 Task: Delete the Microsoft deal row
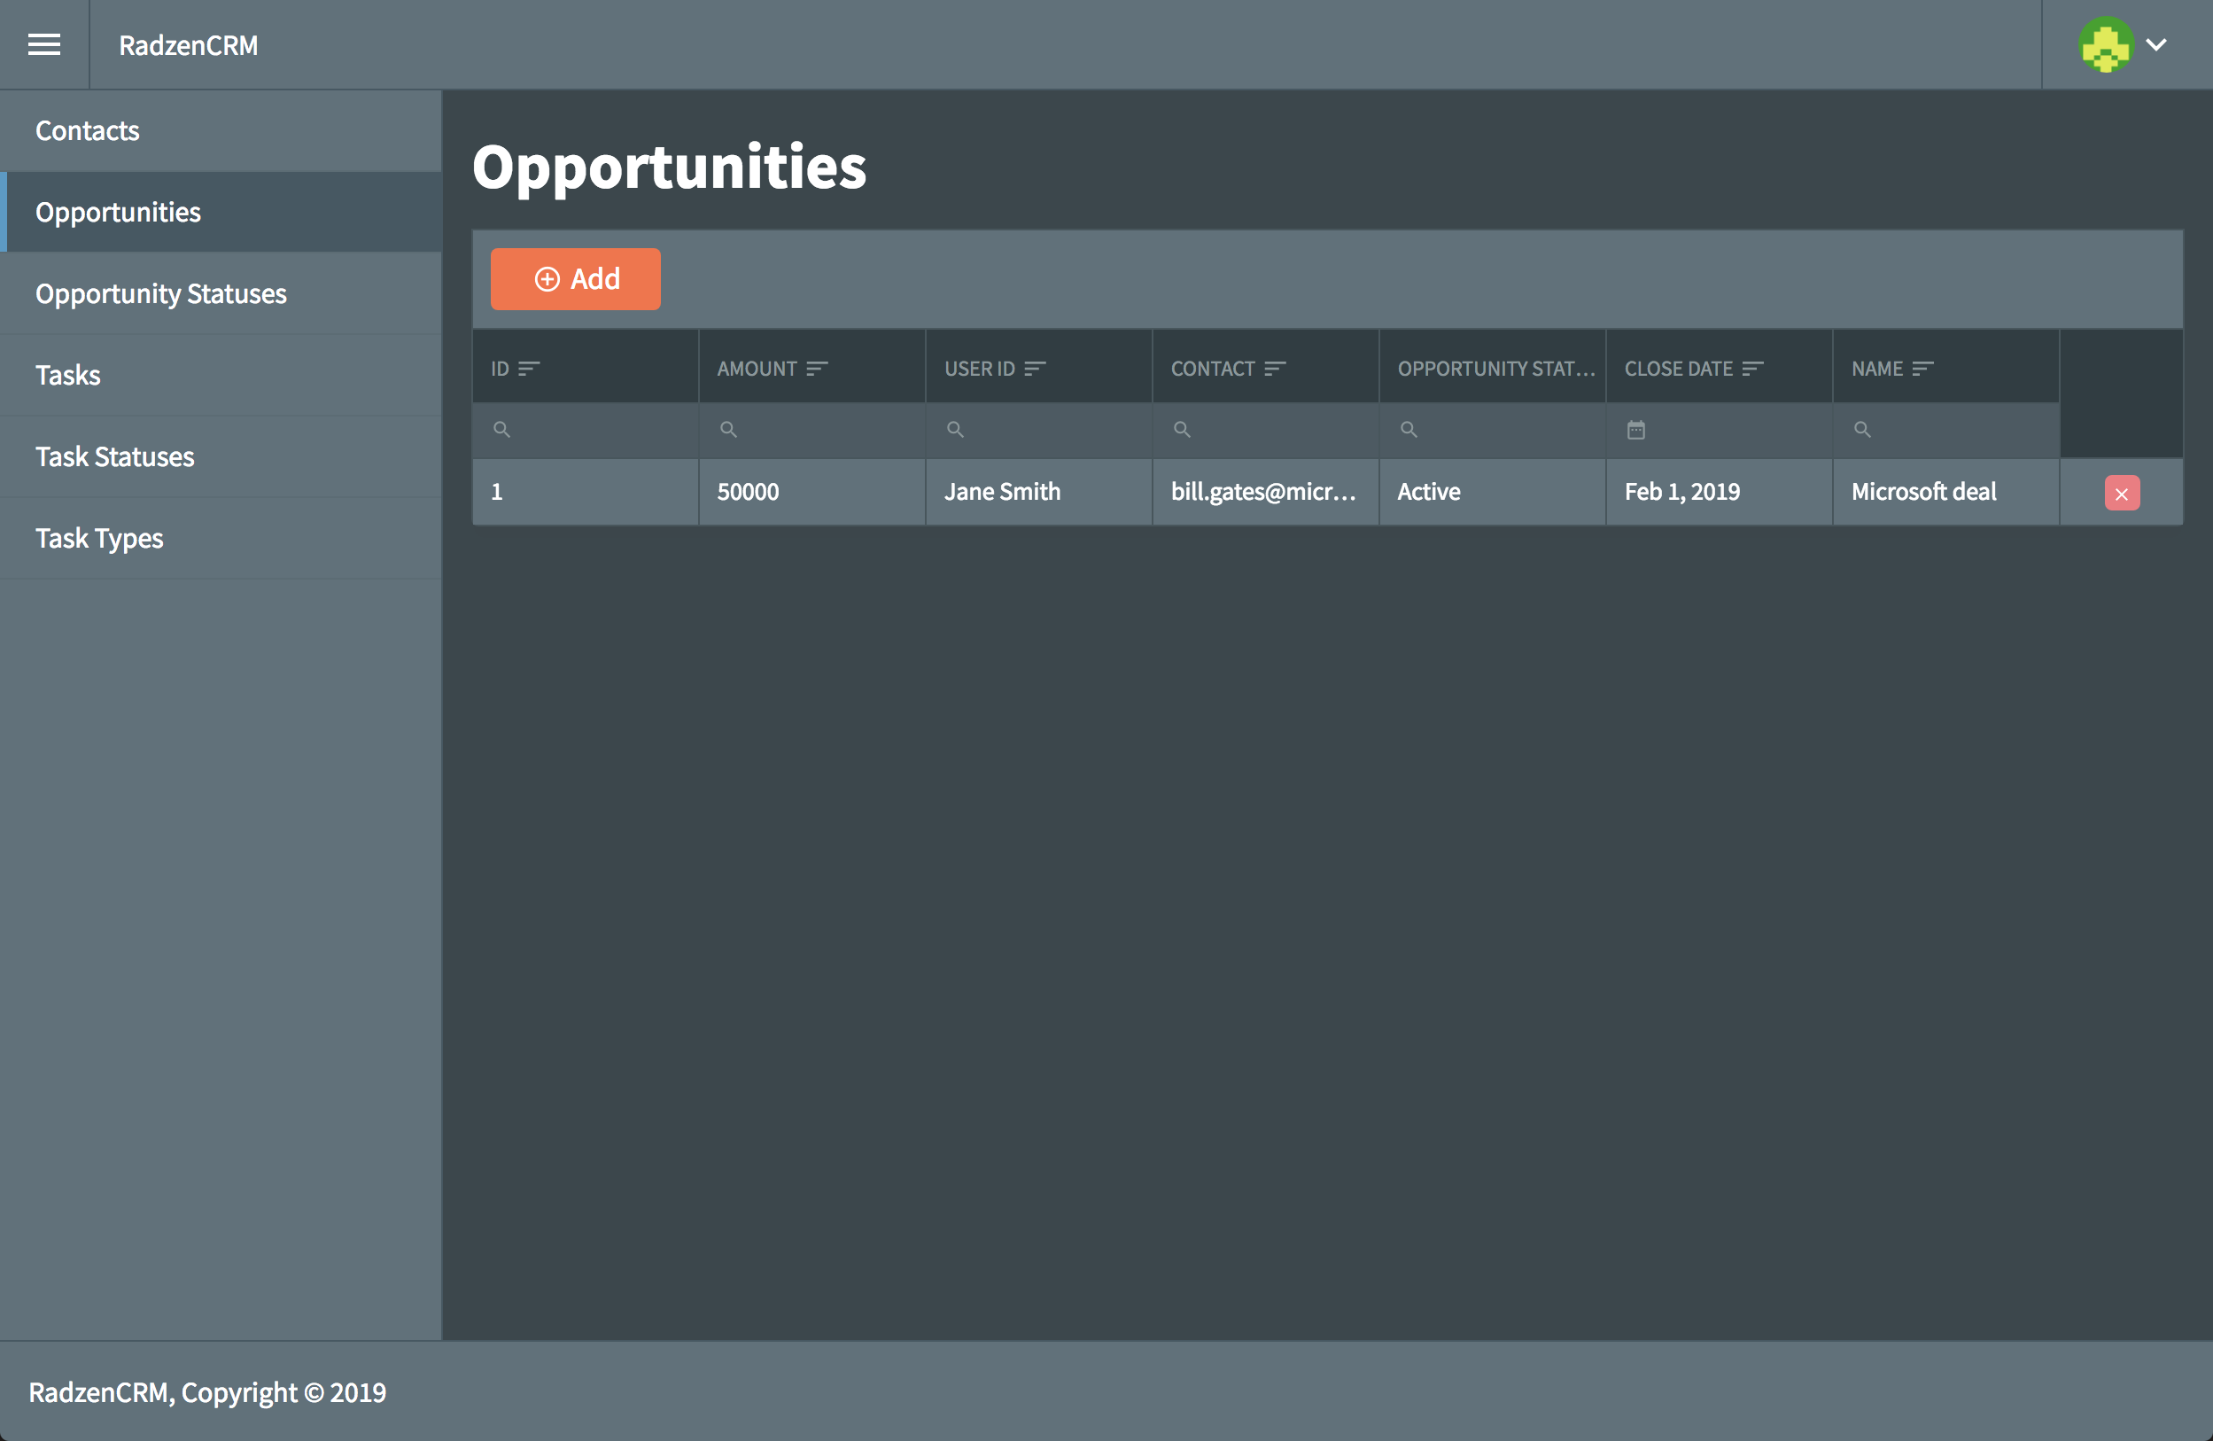pos(2122,493)
